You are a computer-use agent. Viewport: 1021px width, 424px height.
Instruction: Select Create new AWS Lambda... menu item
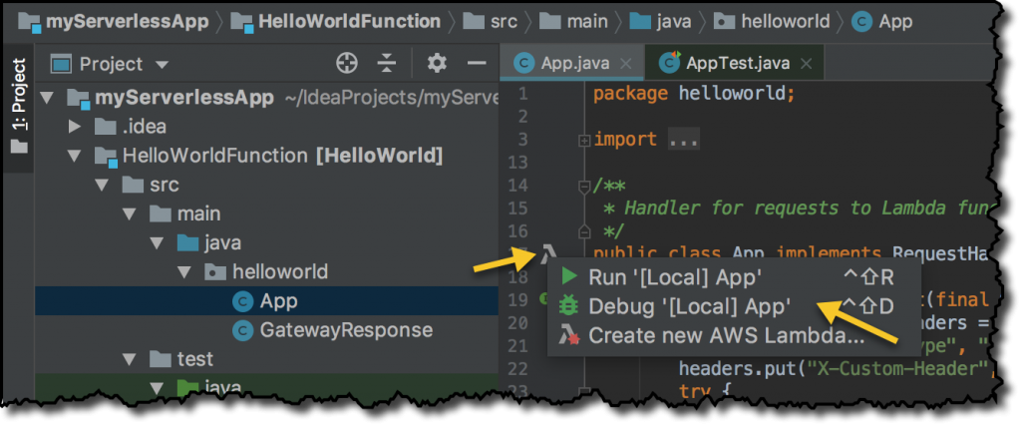[x=733, y=335]
